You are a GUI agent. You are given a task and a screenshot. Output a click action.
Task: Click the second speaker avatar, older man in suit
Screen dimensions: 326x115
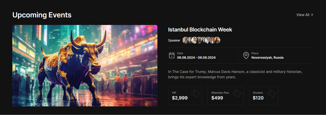tap(190, 40)
